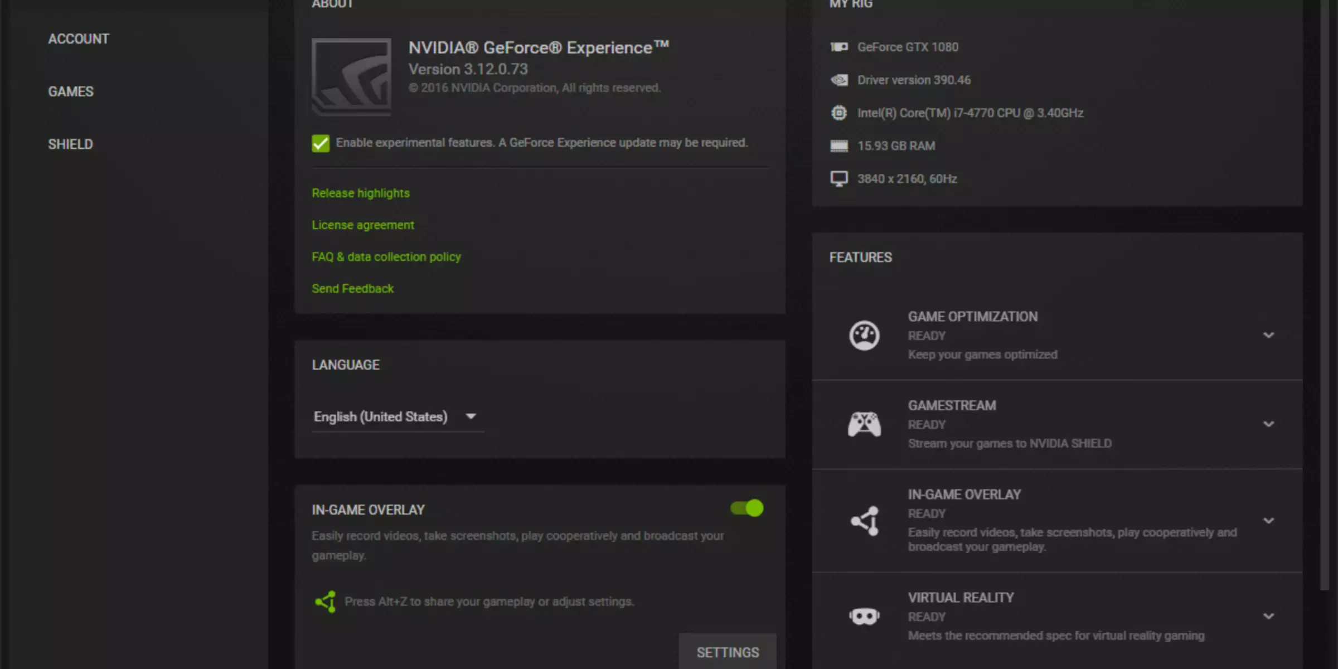
Task: Turn off the In-Game Overlay toggle switch
Action: click(747, 508)
